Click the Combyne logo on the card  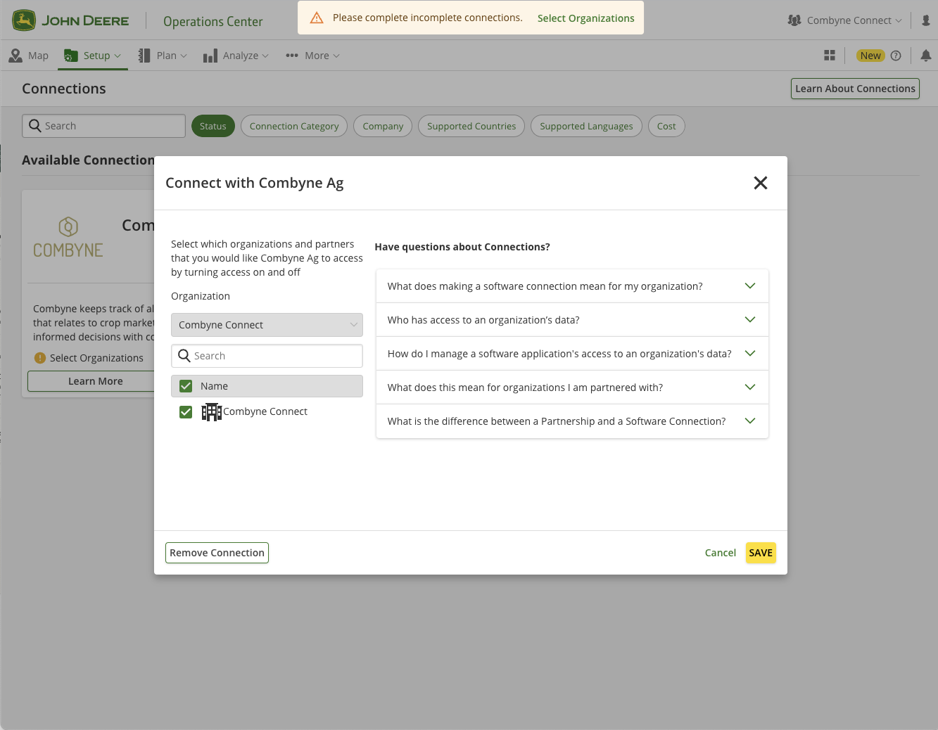pyautogui.click(x=68, y=238)
